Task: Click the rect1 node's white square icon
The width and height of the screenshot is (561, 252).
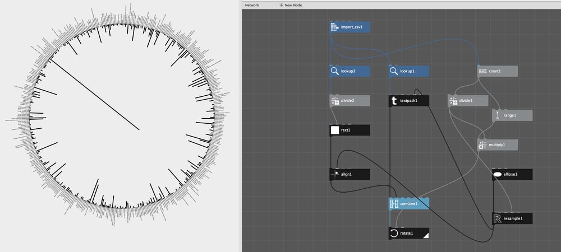Action: pyautogui.click(x=335, y=130)
